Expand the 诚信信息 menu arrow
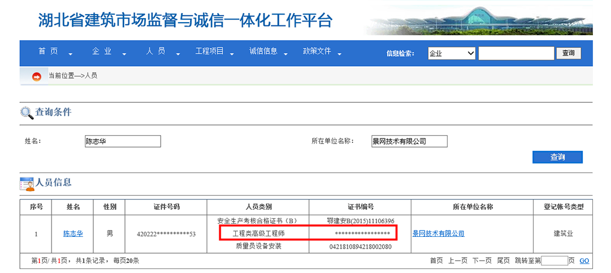 coord(286,54)
